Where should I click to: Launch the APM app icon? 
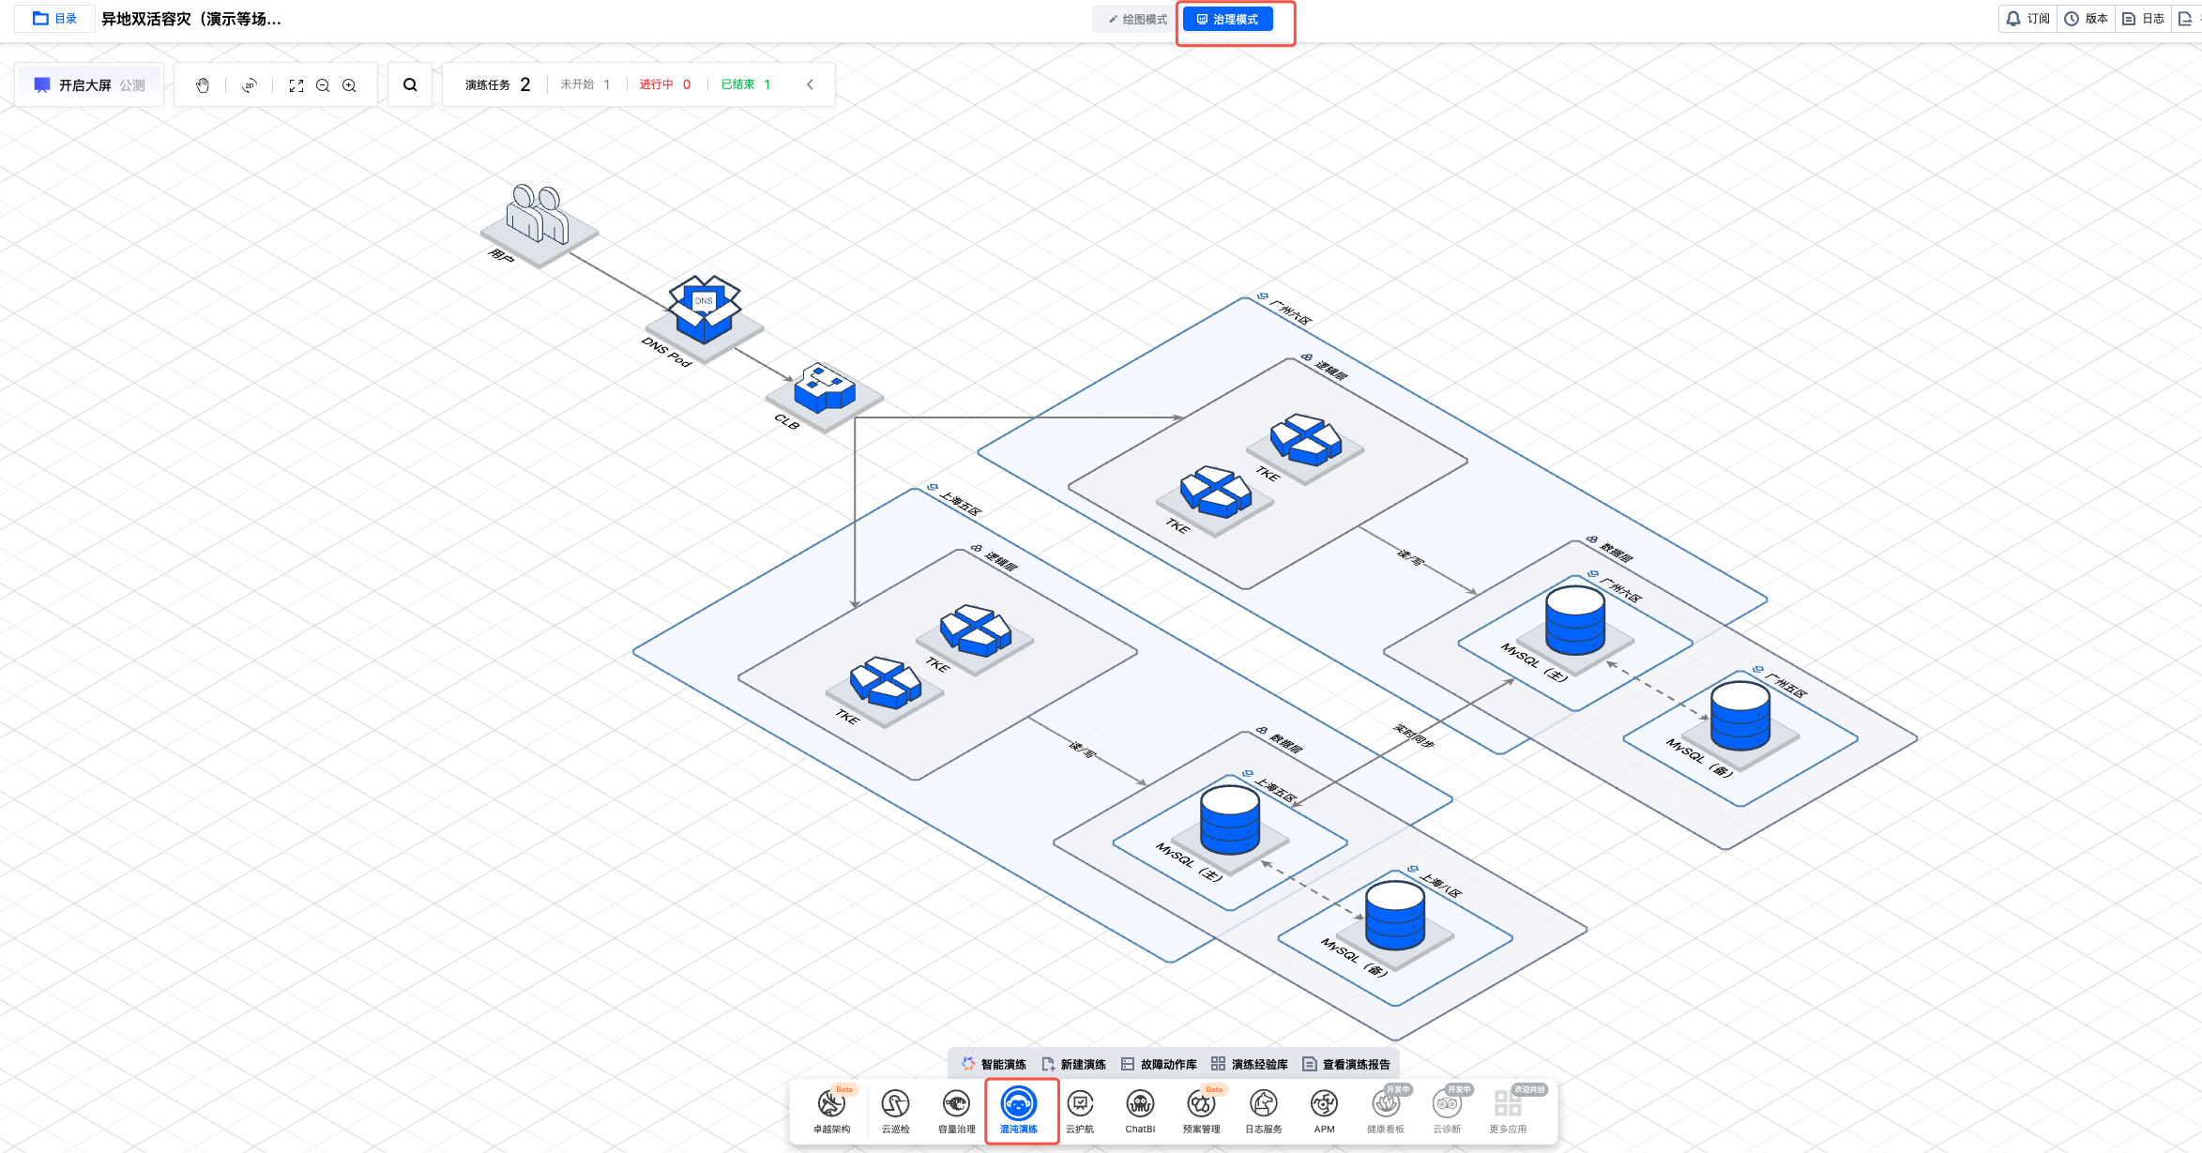(x=1324, y=1110)
